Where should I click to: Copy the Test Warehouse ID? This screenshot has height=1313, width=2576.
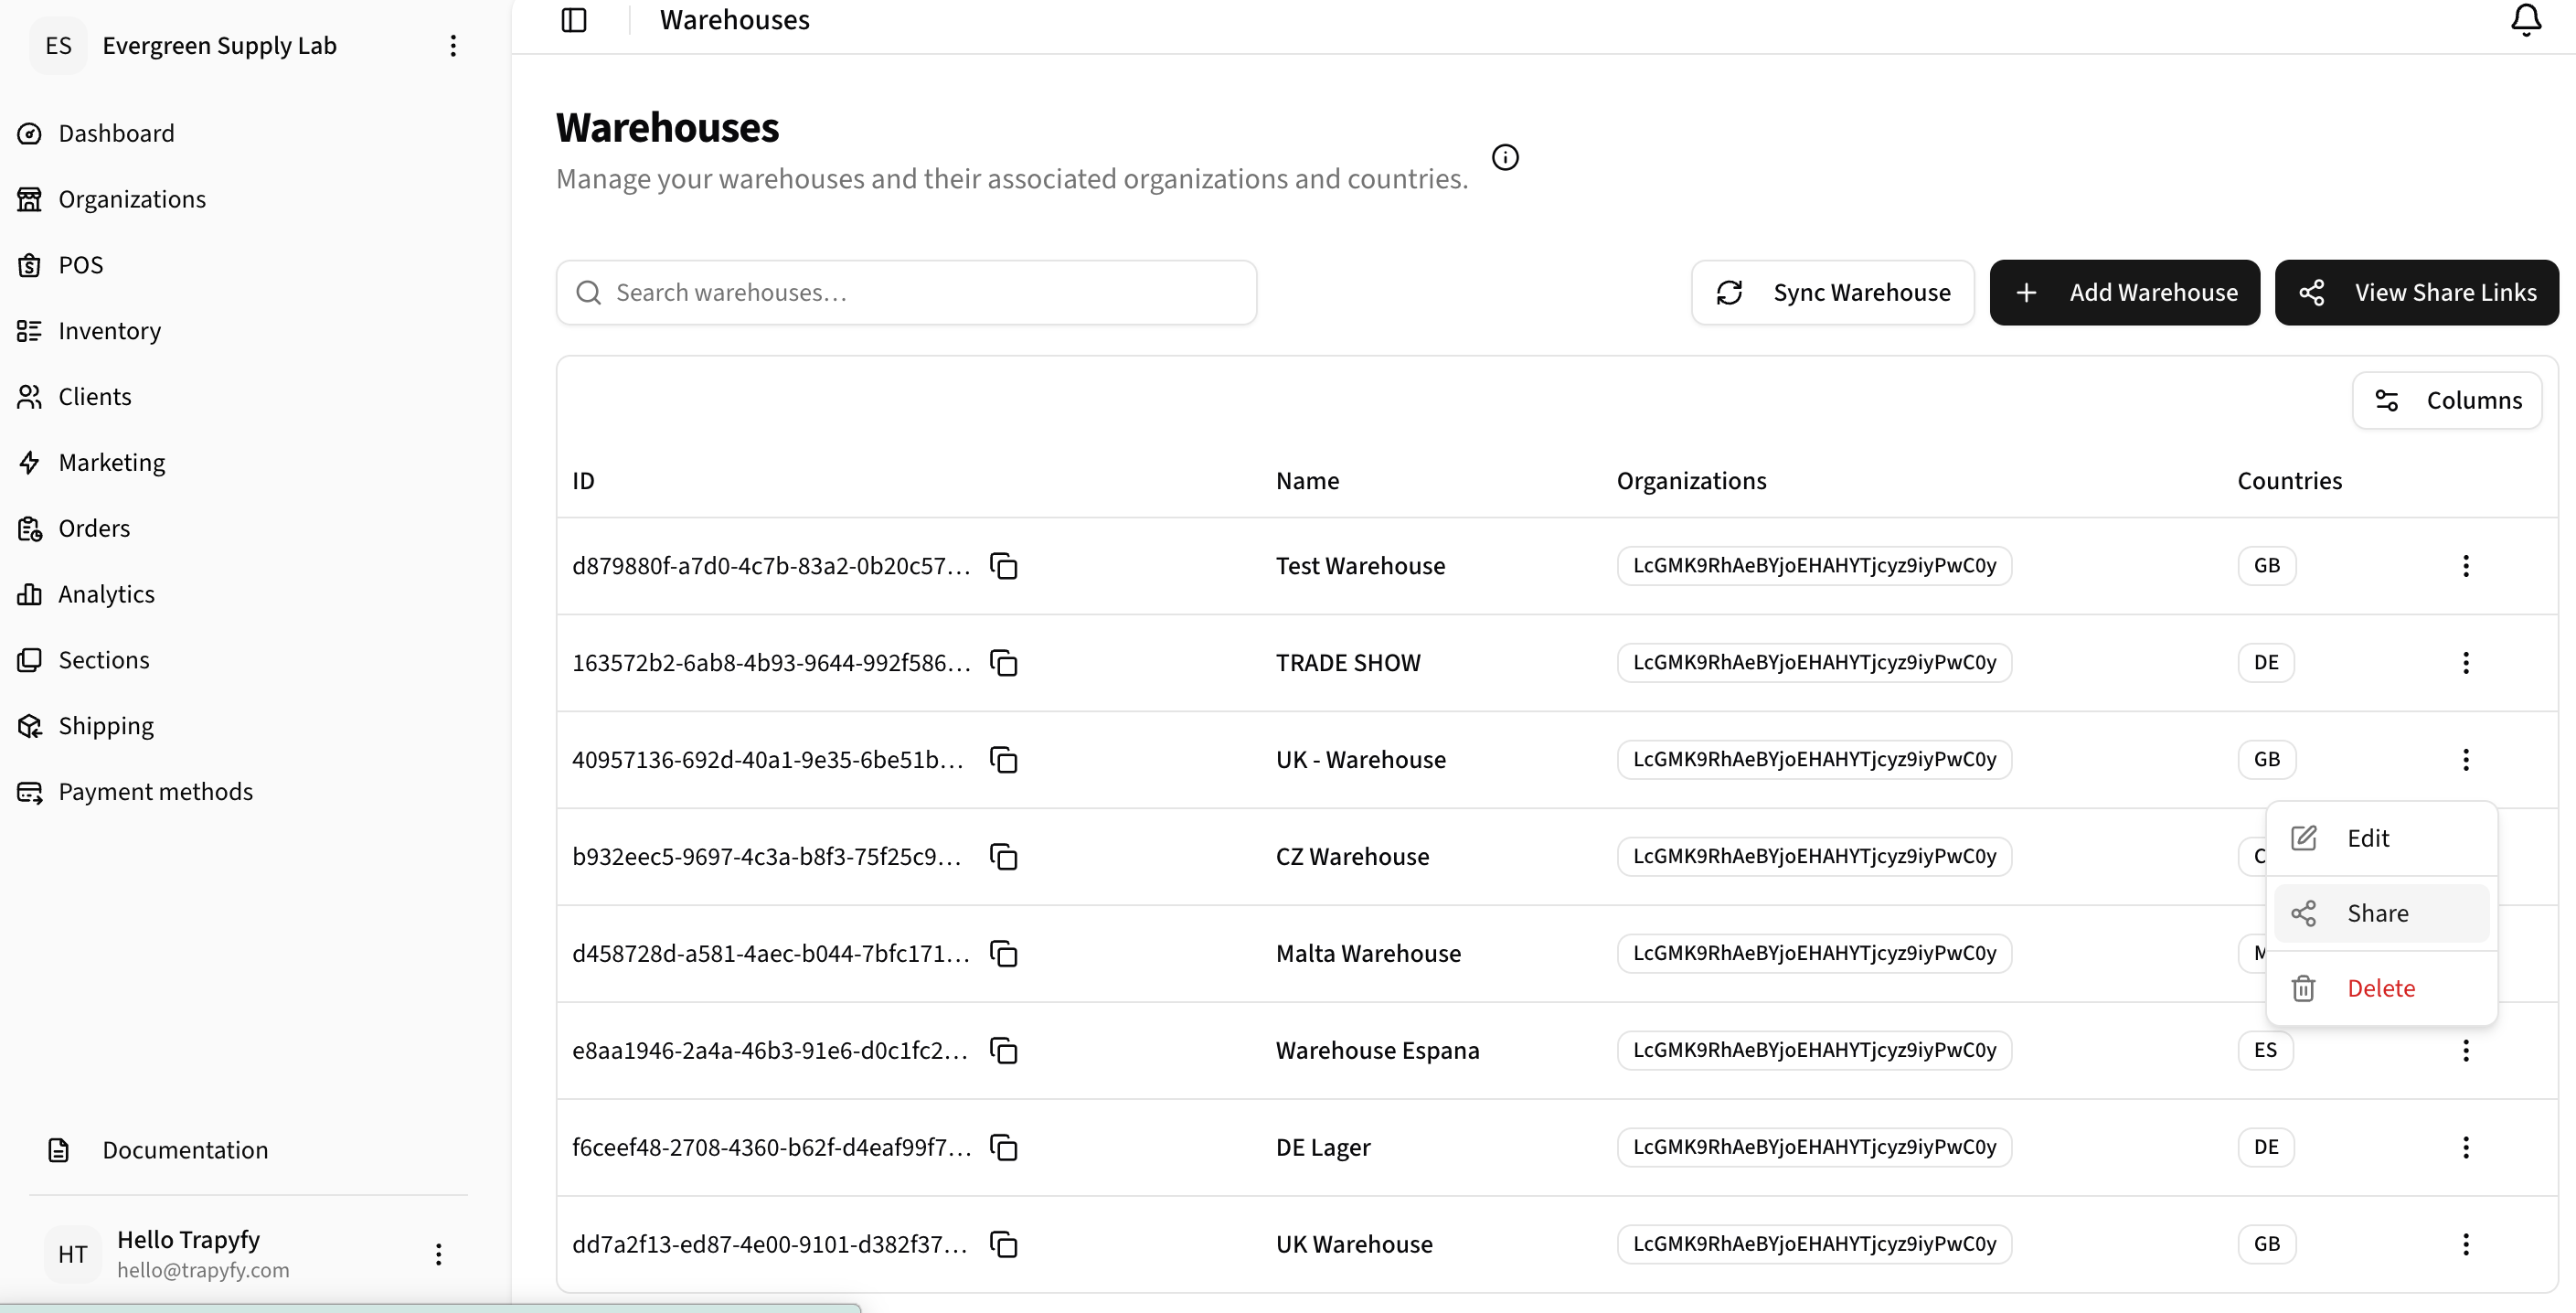[1003, 566]
